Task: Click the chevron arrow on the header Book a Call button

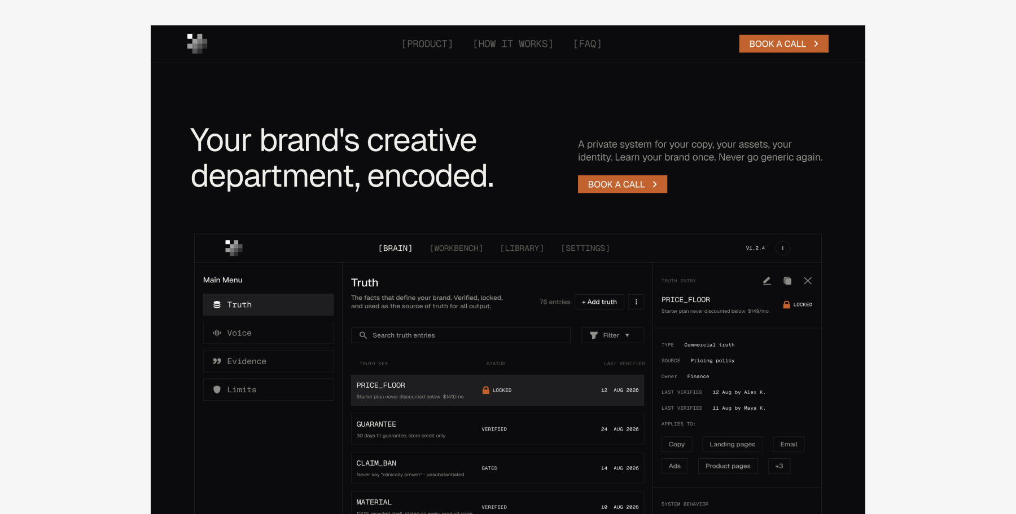Action: coord(816,44)
